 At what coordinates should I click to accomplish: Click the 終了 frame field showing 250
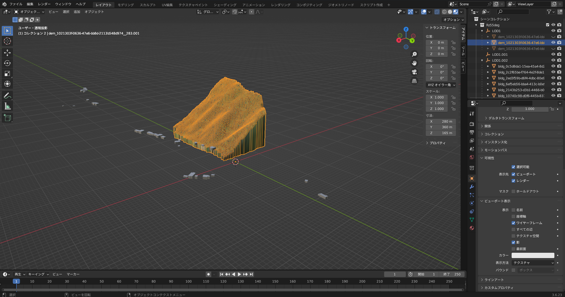coord(452,274)
